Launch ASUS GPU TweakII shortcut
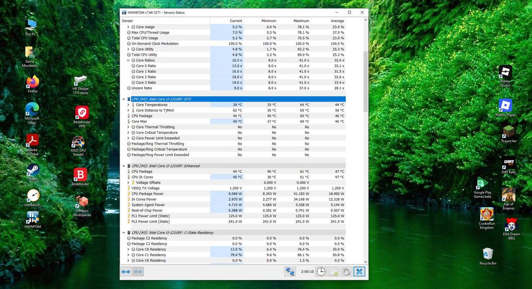This screenshot has height=289, width=532. 78,147
